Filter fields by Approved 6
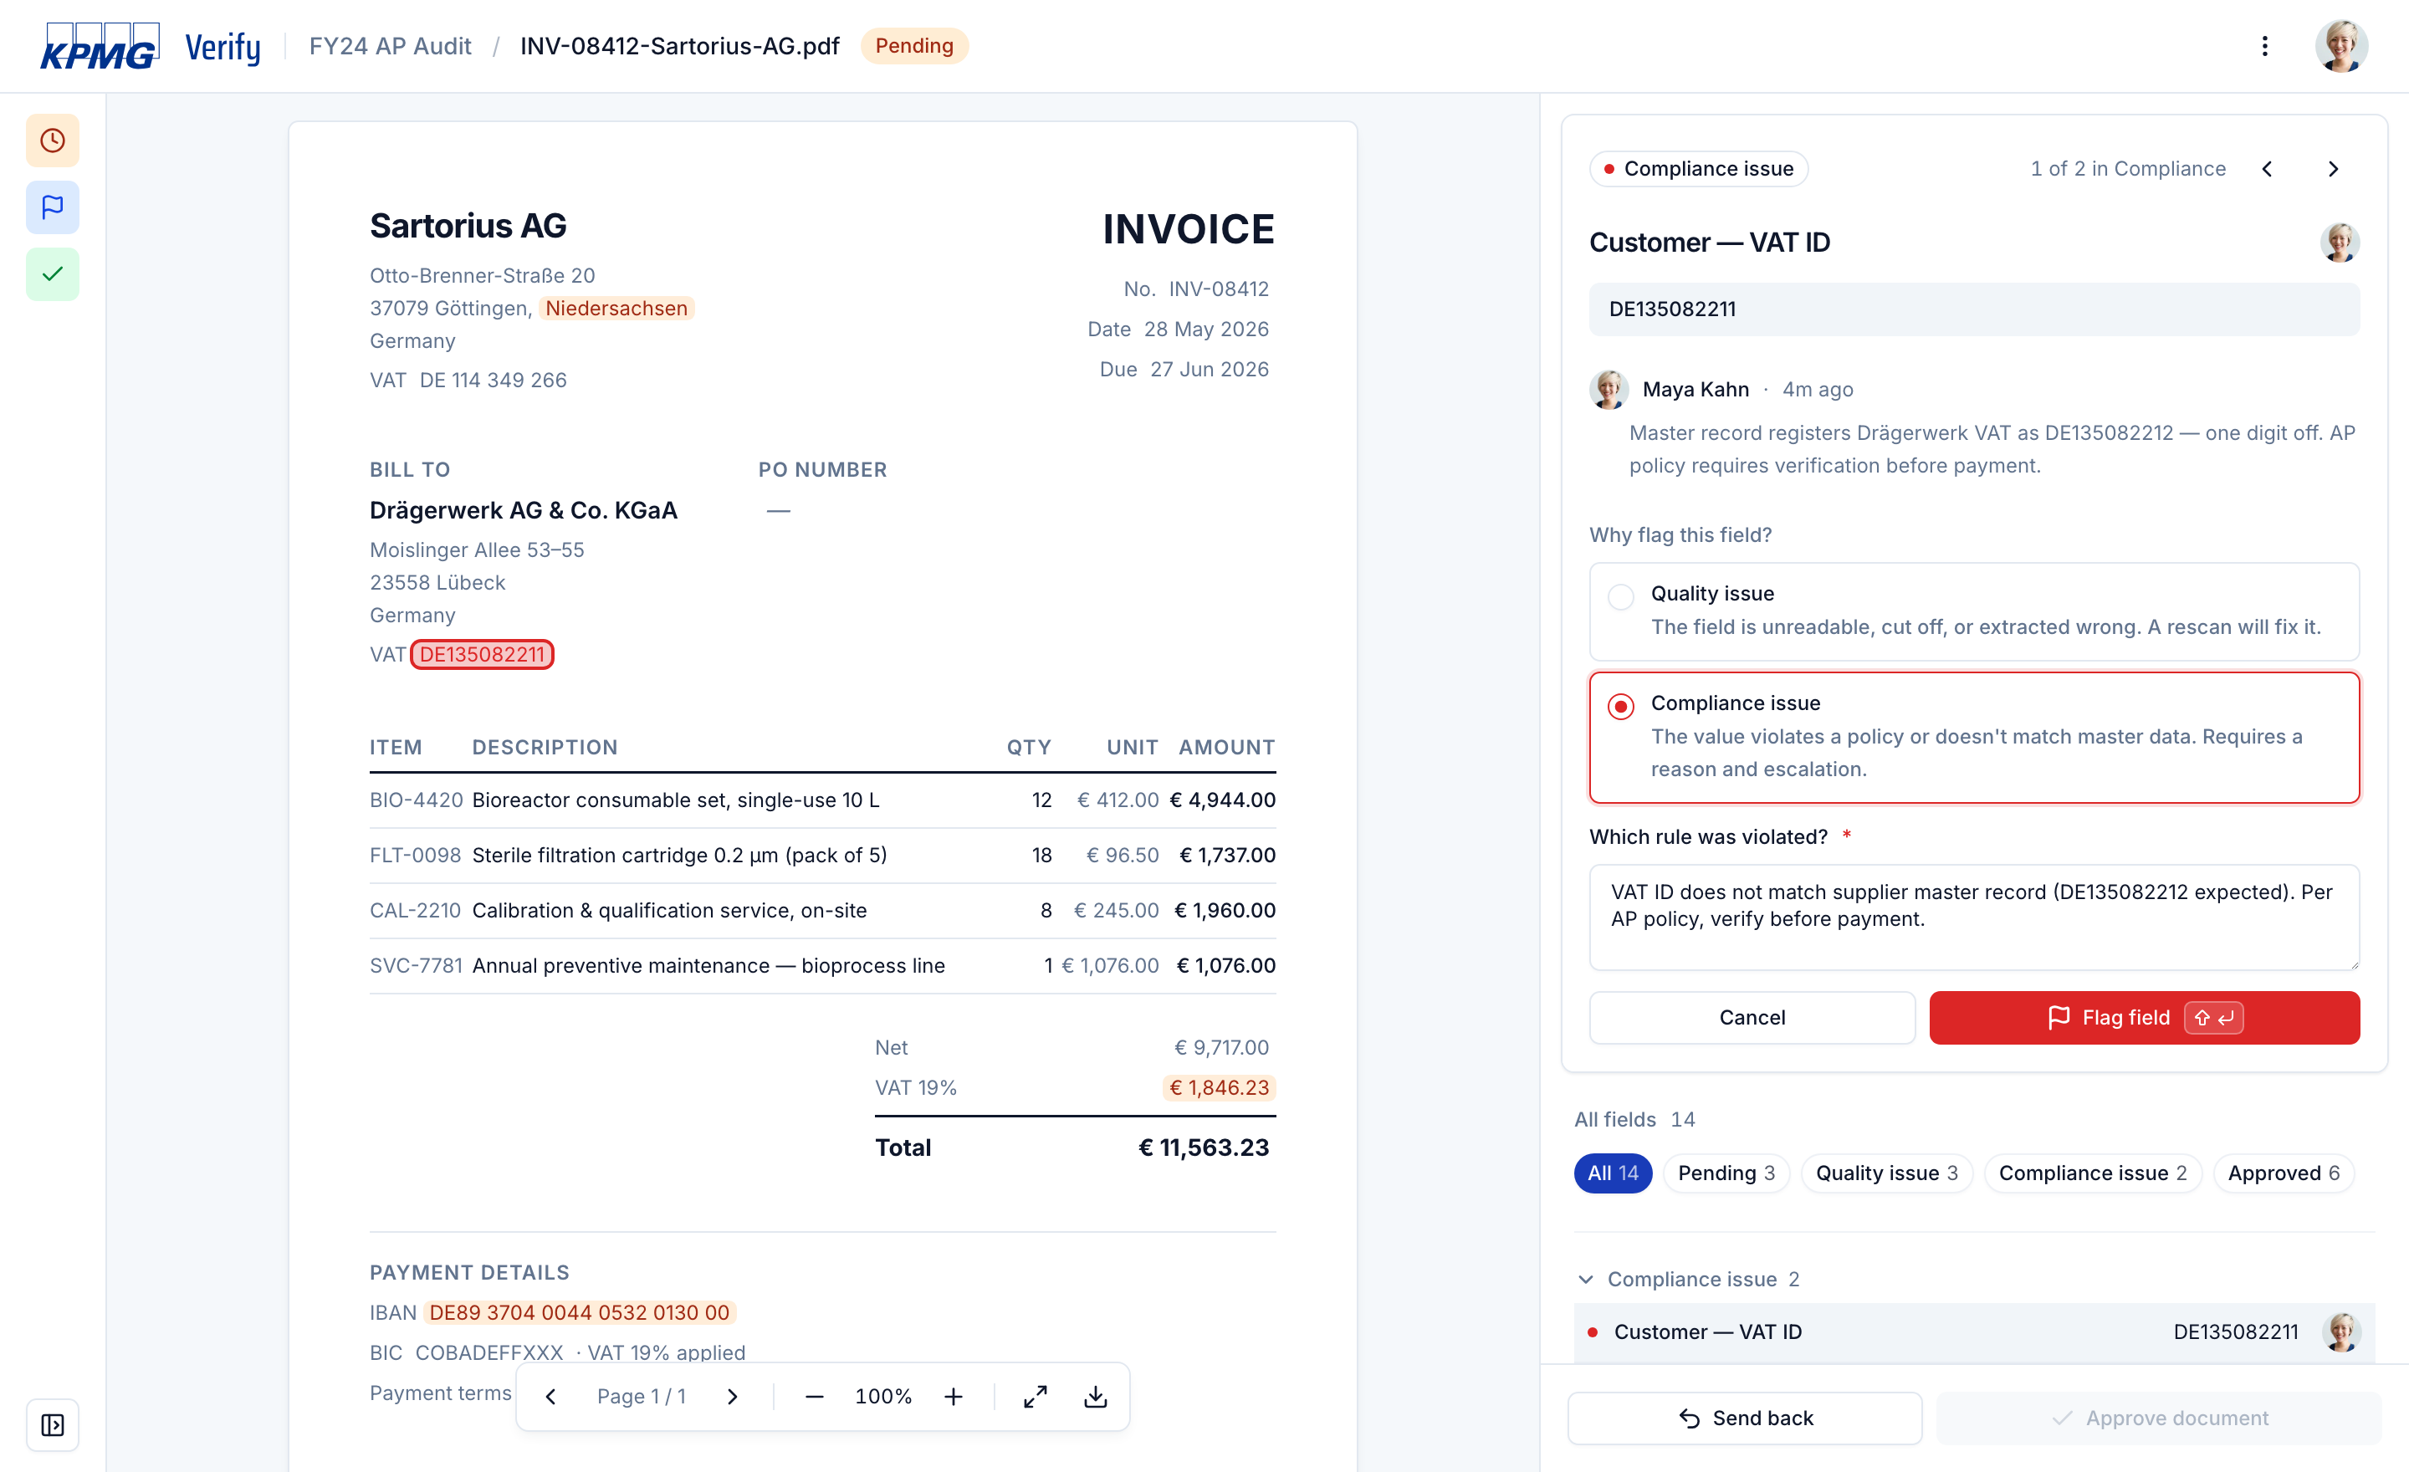2409x1472 pixels. tap(2284, 1173)
